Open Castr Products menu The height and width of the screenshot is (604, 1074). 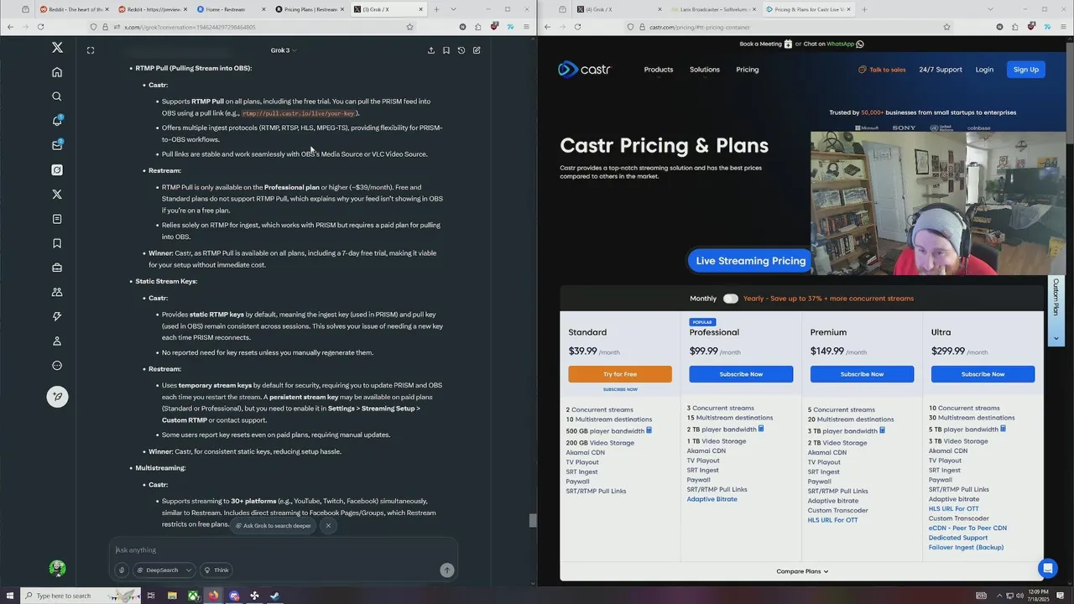point(659,70)
